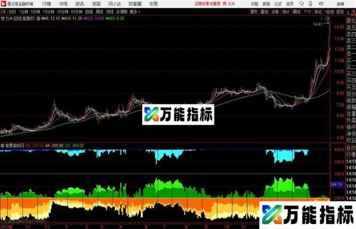Switch to the 60分钟 period tab

tap(77, 12)
